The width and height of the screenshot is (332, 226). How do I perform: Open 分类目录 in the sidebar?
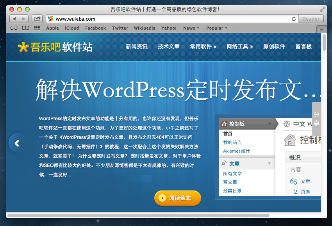tap(232, 191)
